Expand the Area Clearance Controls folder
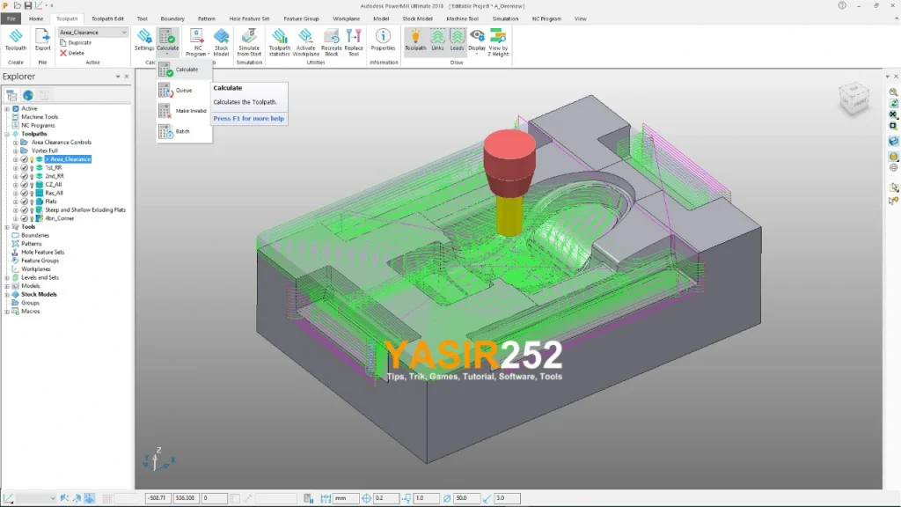This screenshot has height=507, width=901. click(16, 143)
